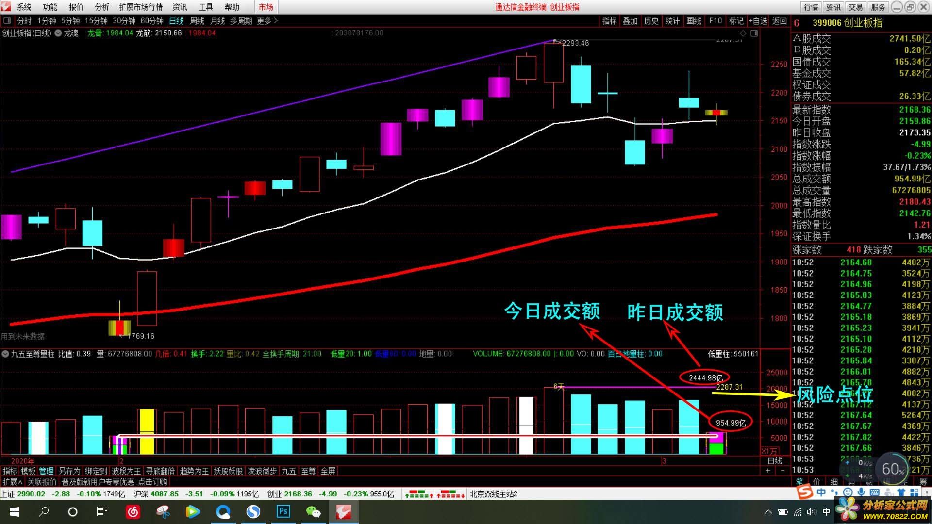Click the minus zoom icon under chart
Screen dimensions: 932x524
coord(782,471)
